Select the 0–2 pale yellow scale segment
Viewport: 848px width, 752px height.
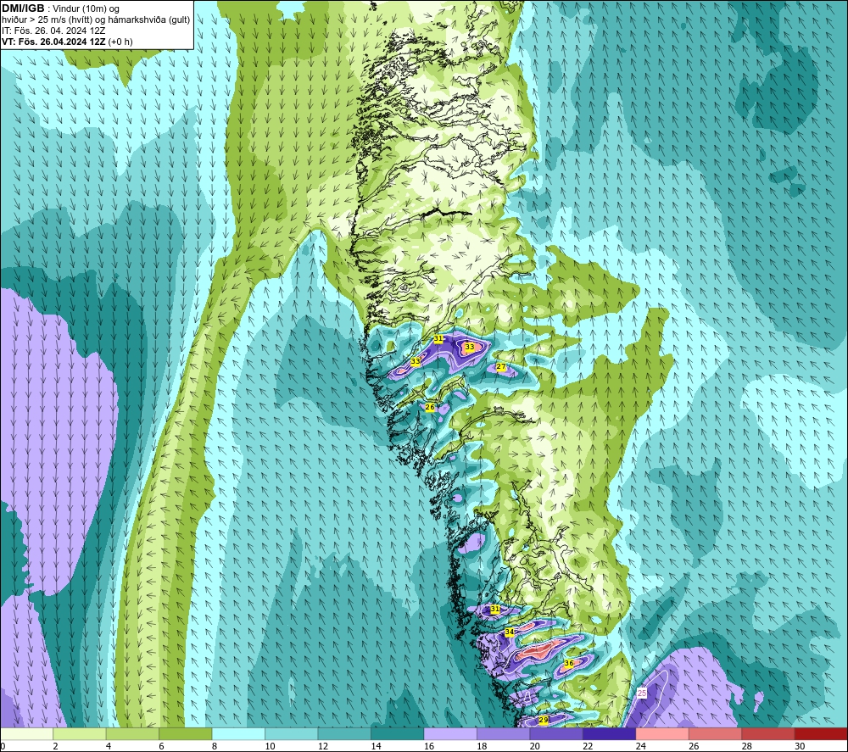[x=26, y=733]
